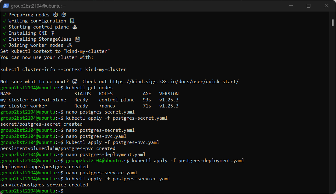Click the my-cluster-worker node name

pyautogui.click(x=23, y=106)
